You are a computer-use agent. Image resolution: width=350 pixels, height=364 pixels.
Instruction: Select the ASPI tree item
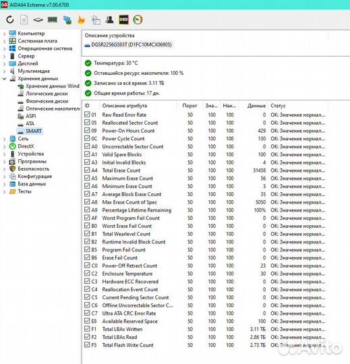point(30,116)
